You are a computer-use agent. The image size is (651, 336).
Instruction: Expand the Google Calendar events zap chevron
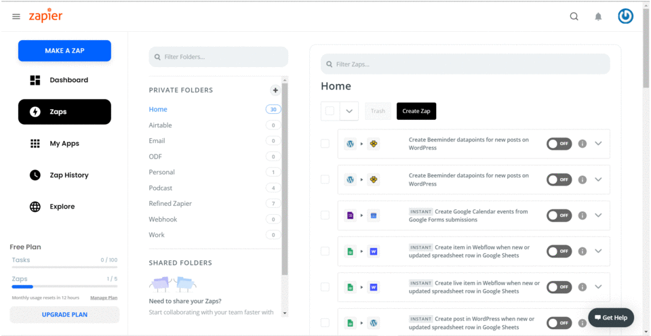[x=598, y=215]
